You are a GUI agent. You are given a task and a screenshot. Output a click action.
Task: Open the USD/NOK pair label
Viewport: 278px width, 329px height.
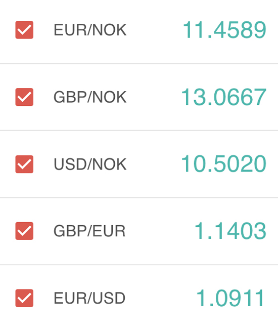tap(90, 164)
